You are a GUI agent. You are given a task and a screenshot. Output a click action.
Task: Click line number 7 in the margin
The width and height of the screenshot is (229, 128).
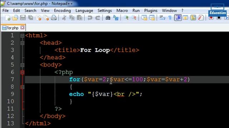click(x=12, y=79)
